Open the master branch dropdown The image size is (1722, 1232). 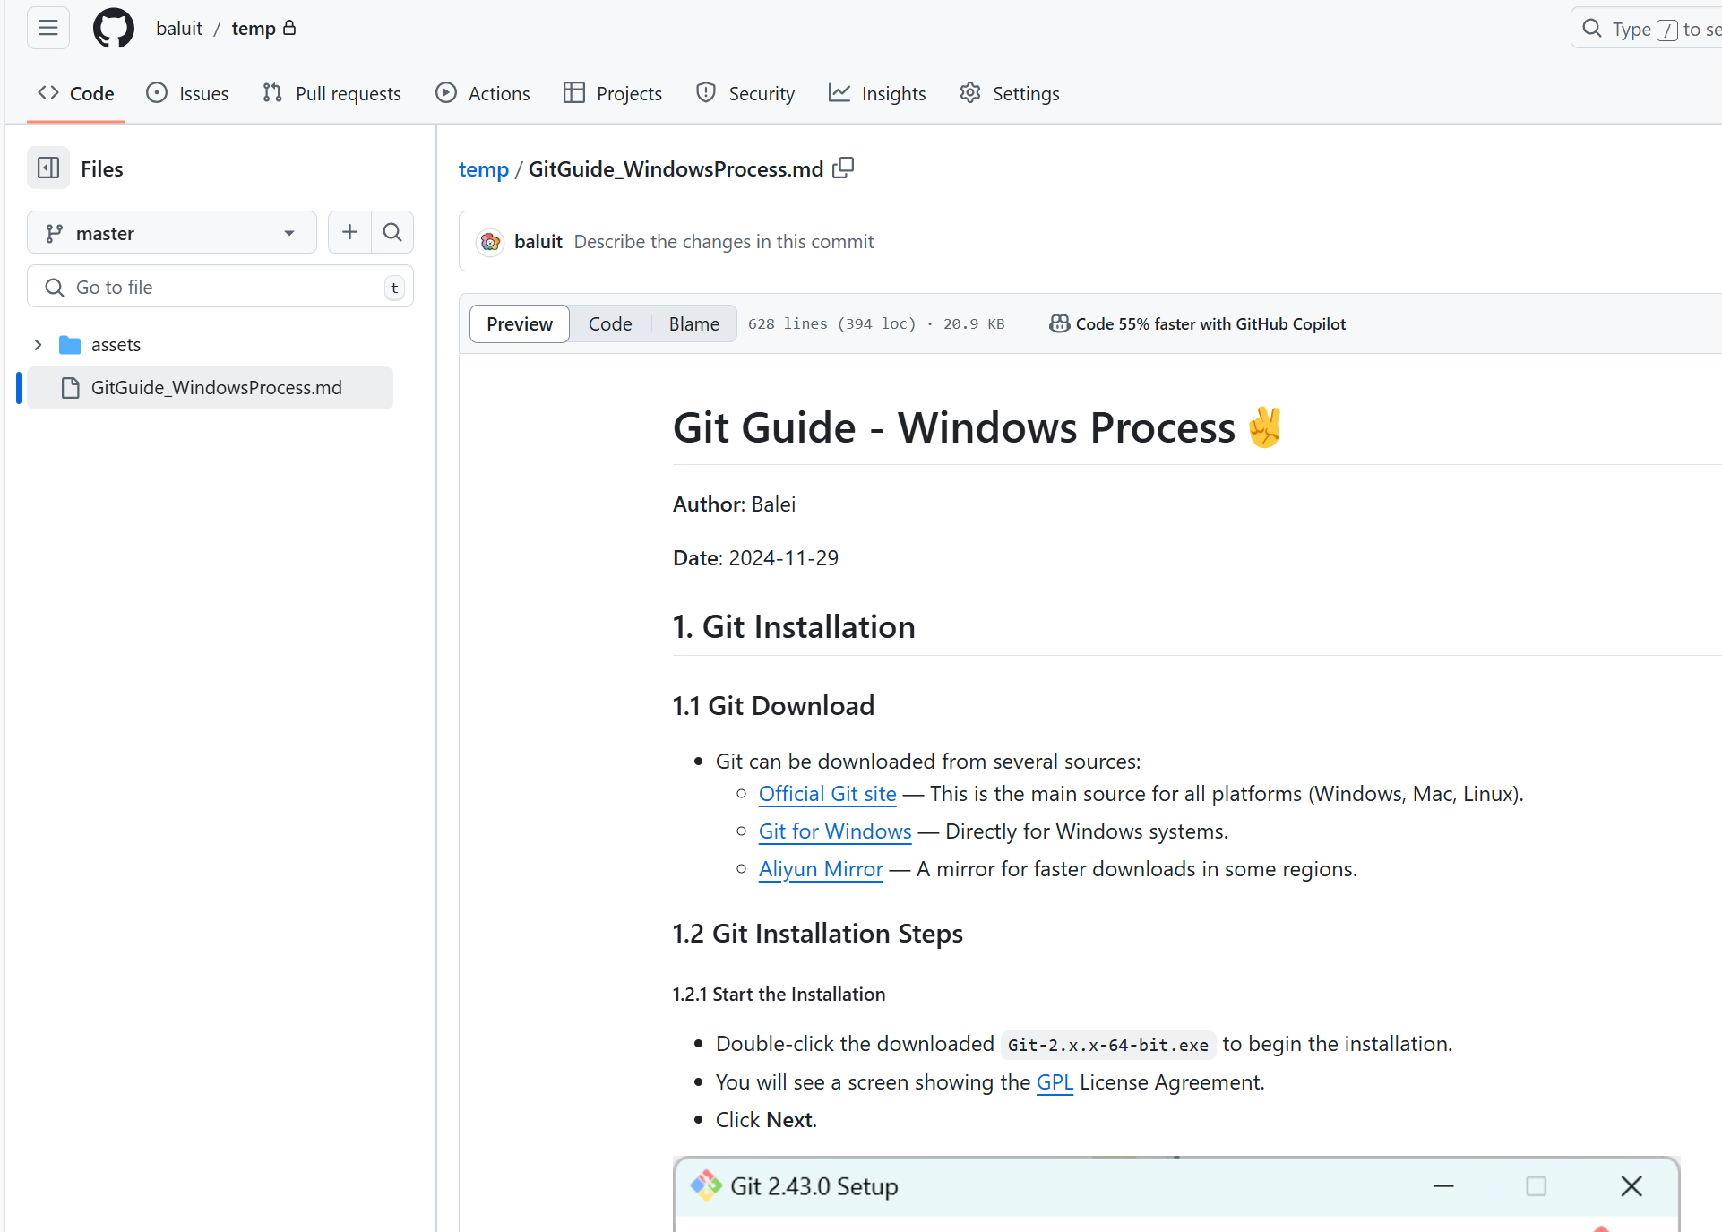point(172,233)
